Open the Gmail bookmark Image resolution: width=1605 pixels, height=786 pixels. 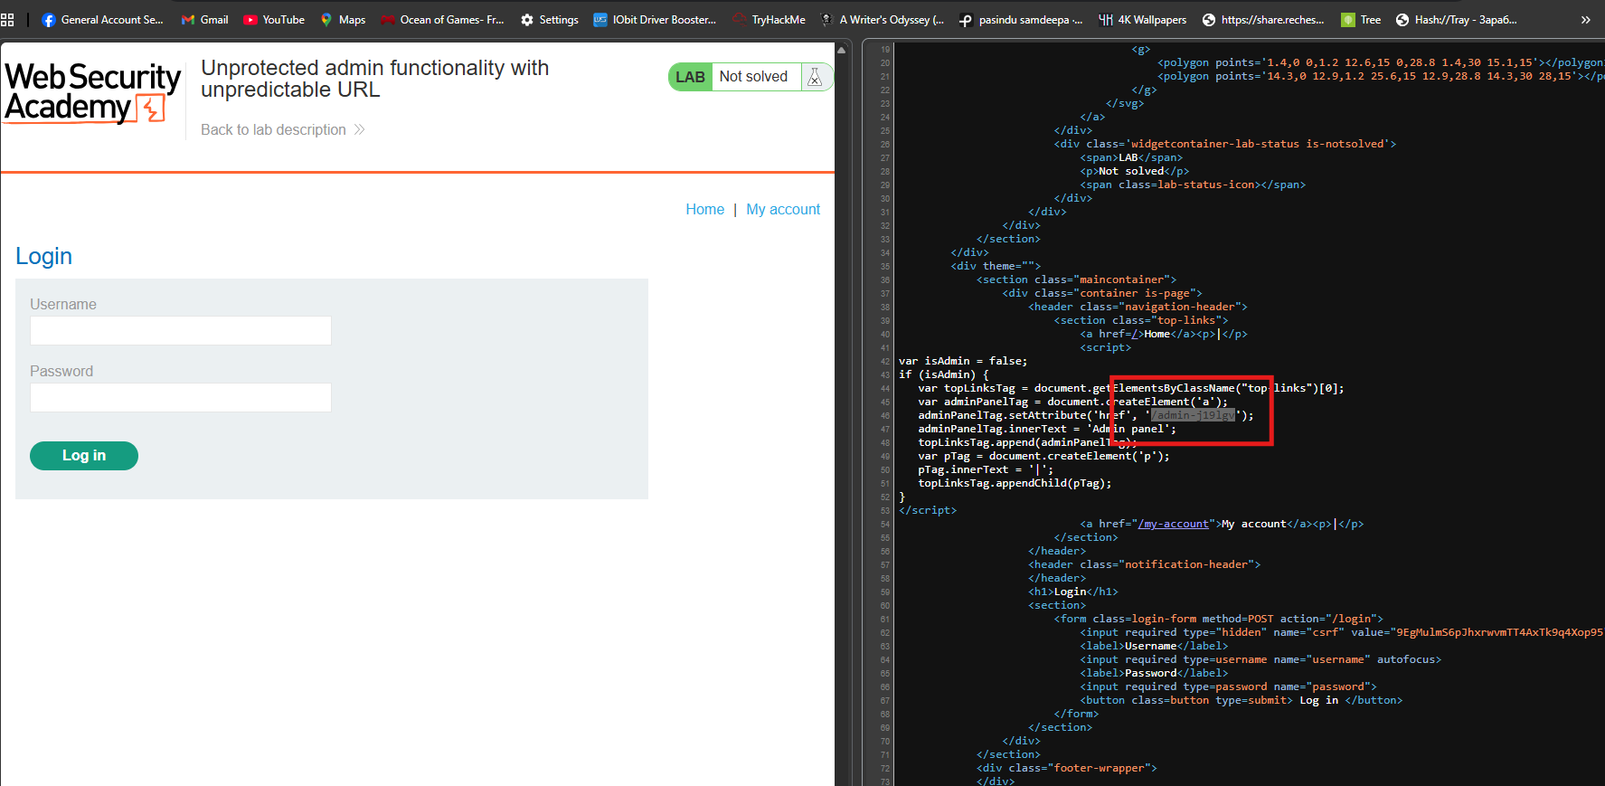tap(204, 19)
